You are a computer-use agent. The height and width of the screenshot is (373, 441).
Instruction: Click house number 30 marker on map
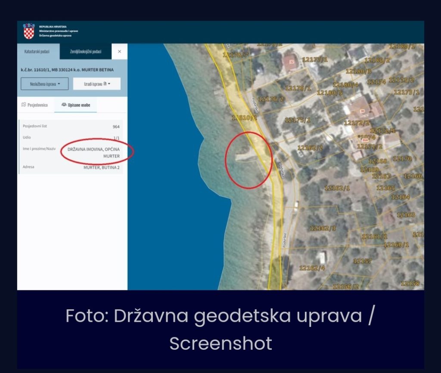click(x=362, y=111)
